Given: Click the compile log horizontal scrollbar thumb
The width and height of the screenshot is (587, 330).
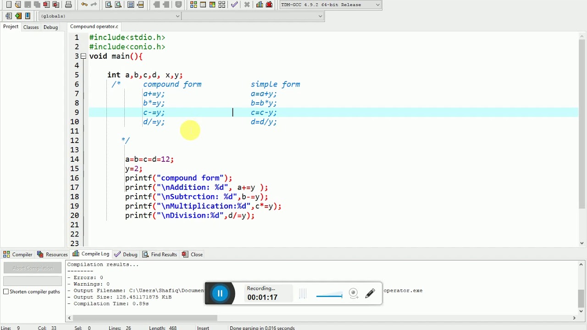Looking at the screenshot, I should 145,318.
